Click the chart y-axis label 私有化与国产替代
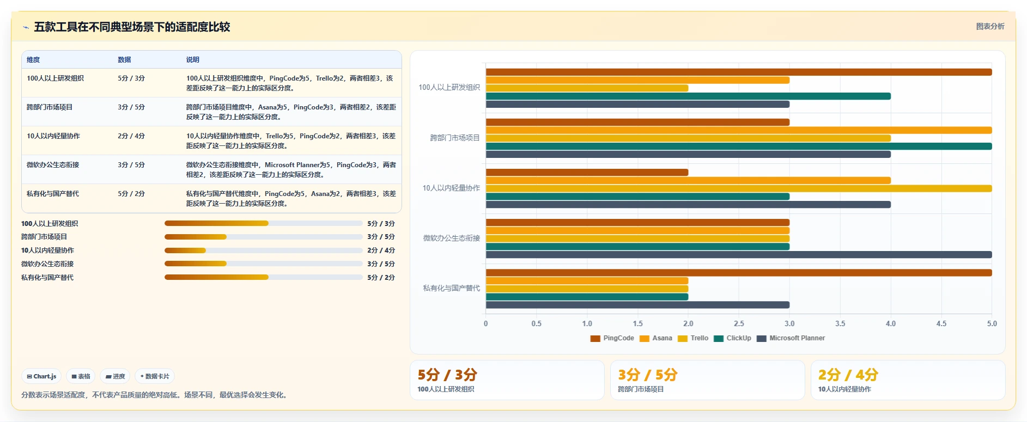 click(452, 288)
